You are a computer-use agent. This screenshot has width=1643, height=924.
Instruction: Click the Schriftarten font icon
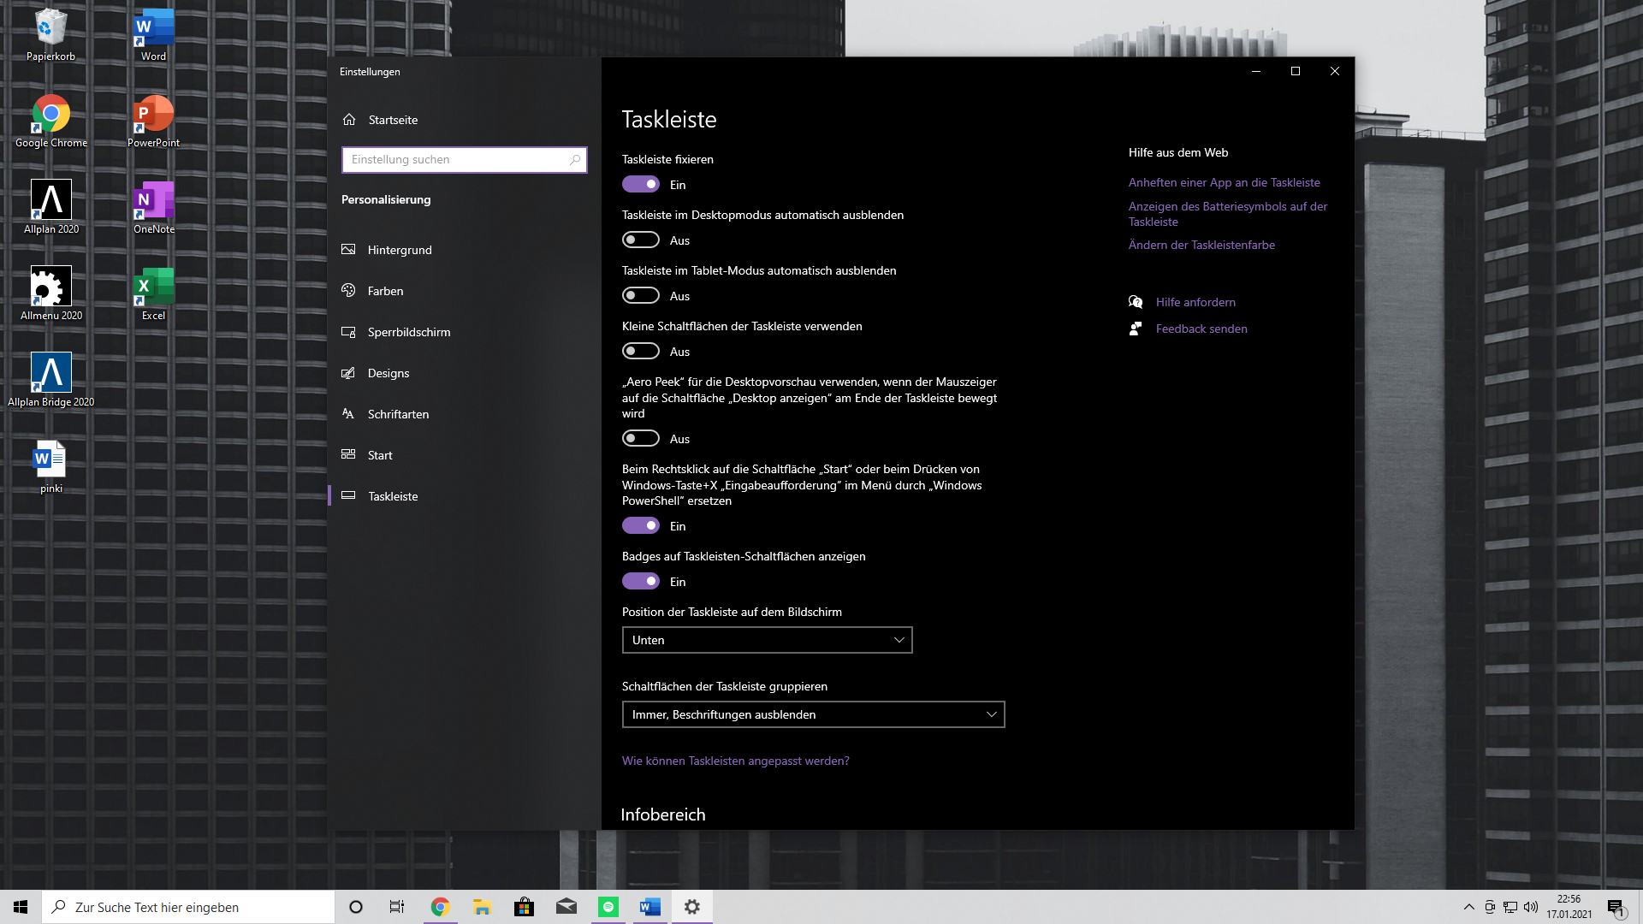point(348,414)
